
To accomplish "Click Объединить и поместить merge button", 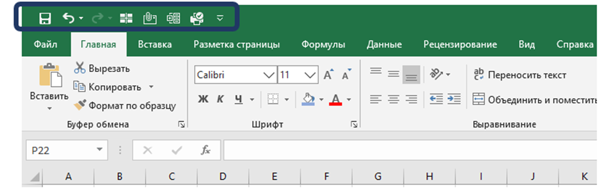I will coord(535,99).
